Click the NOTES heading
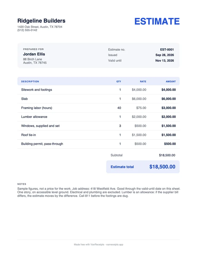The width and height of the screenshot is (197, 255). pos(22,184)
